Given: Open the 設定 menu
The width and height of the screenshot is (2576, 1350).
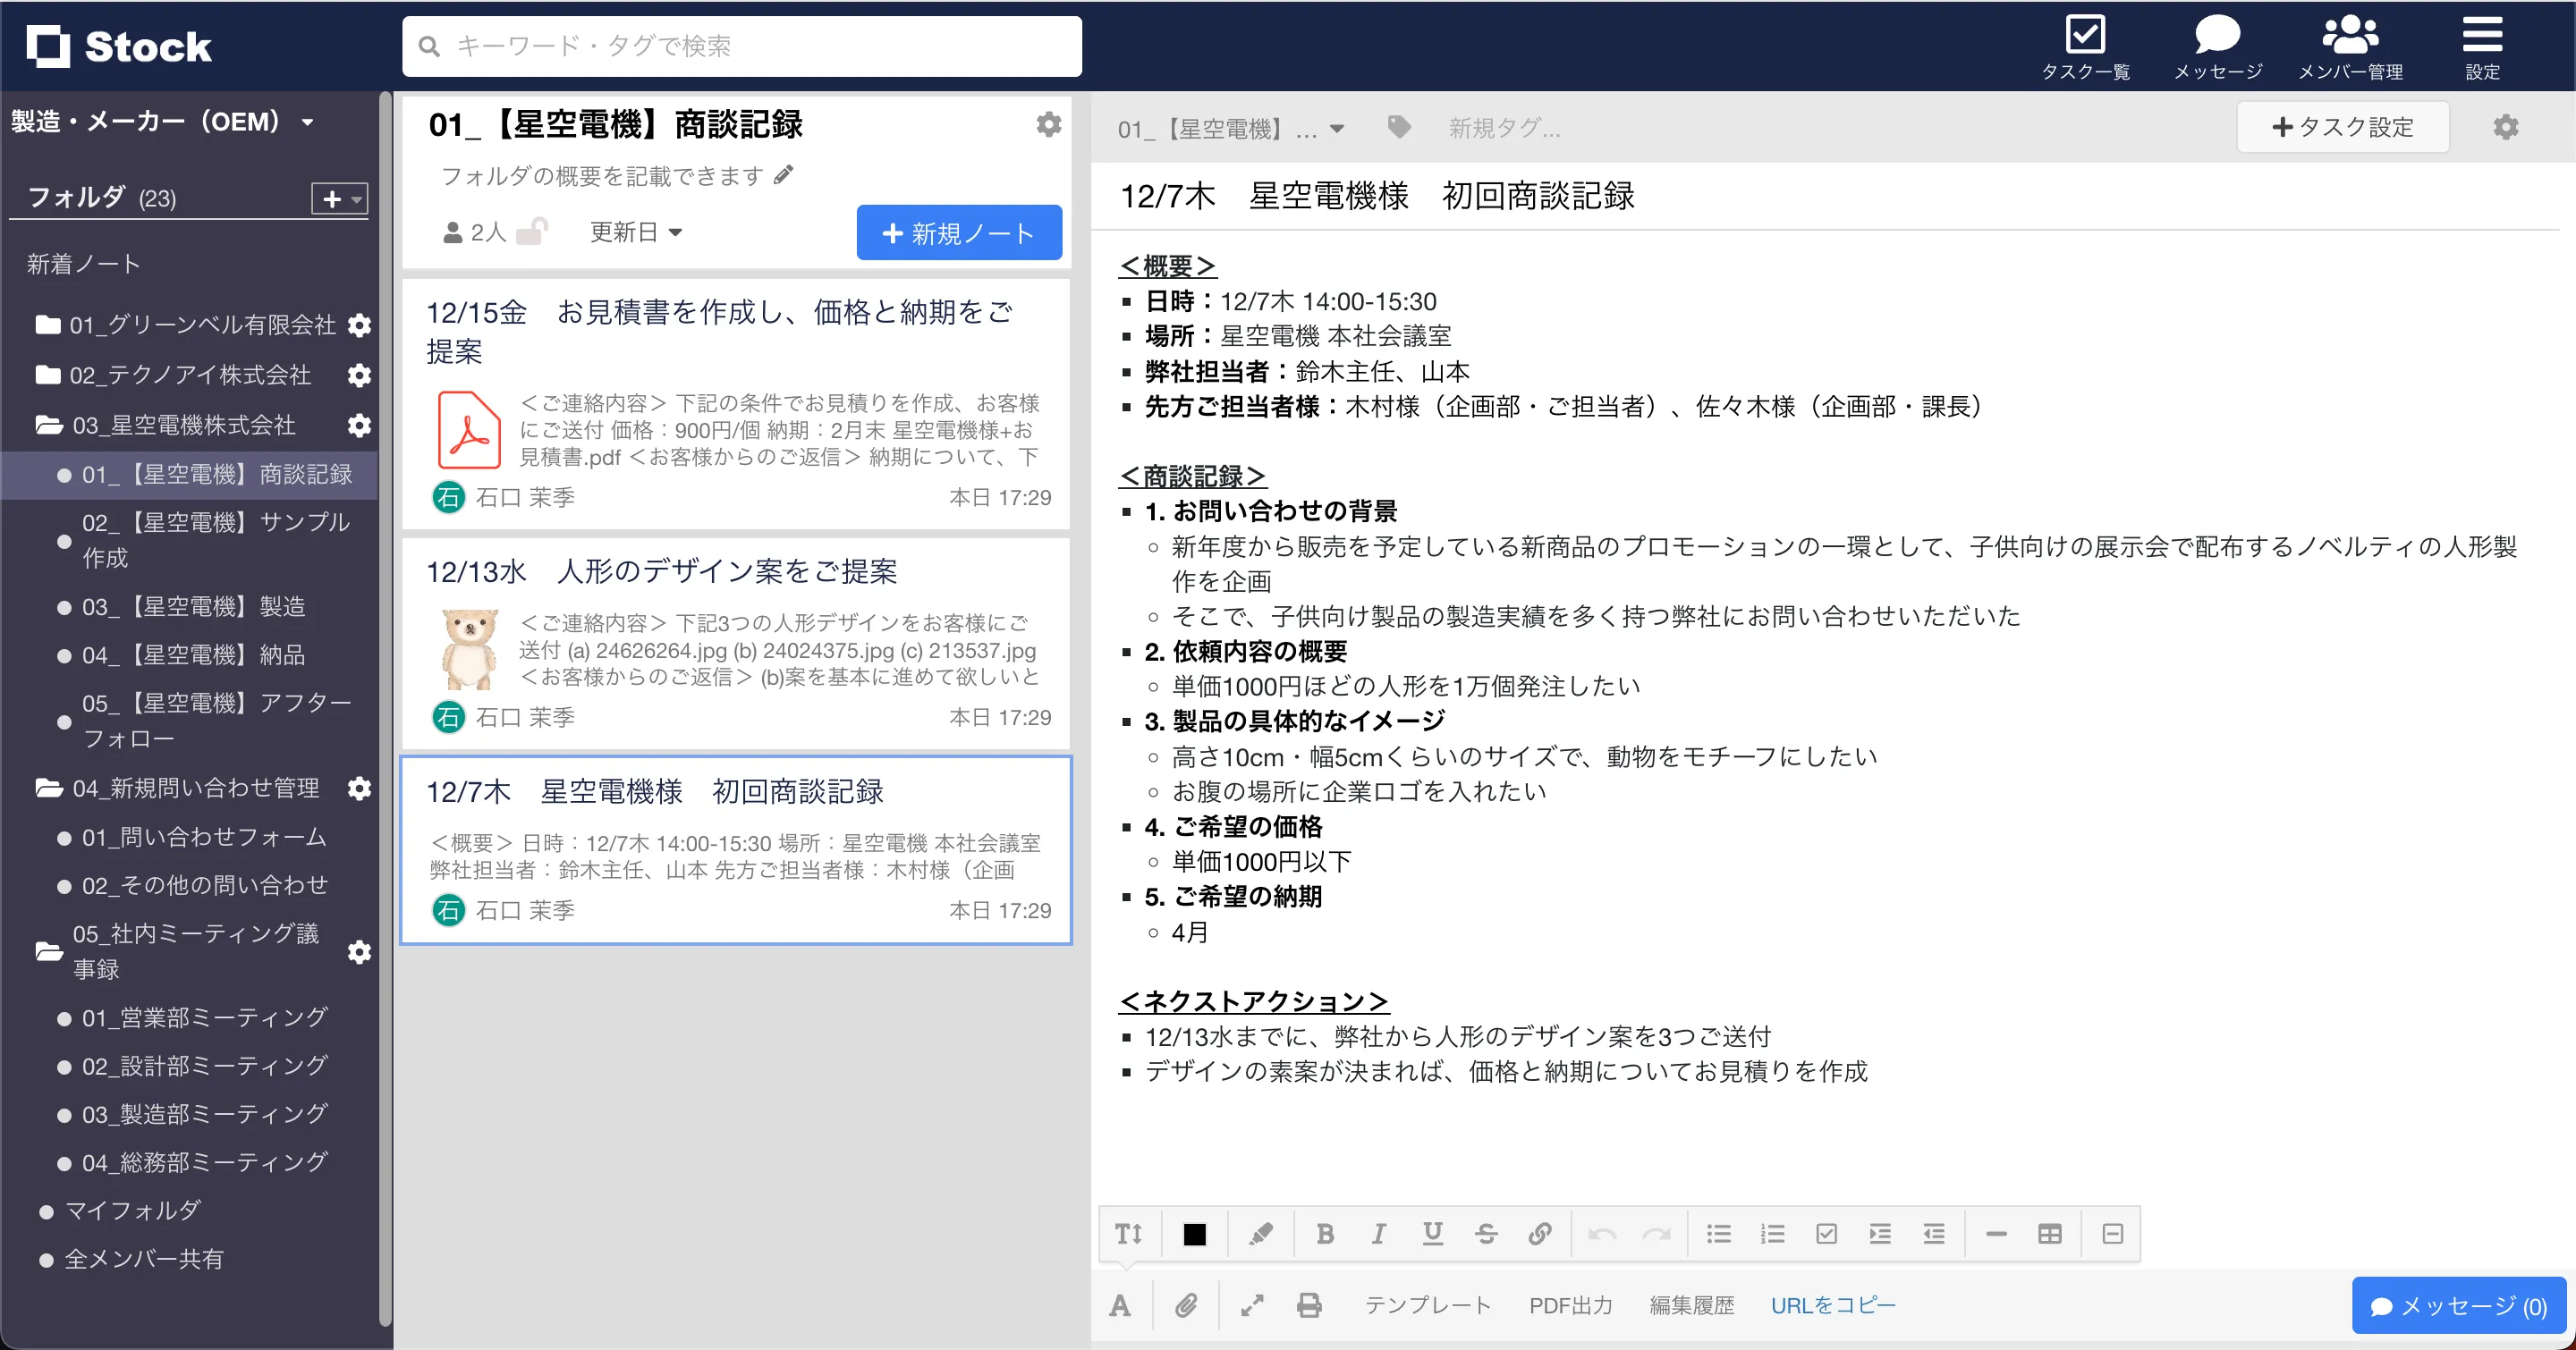Looking at the screenshot, I should coord(2483,45).
